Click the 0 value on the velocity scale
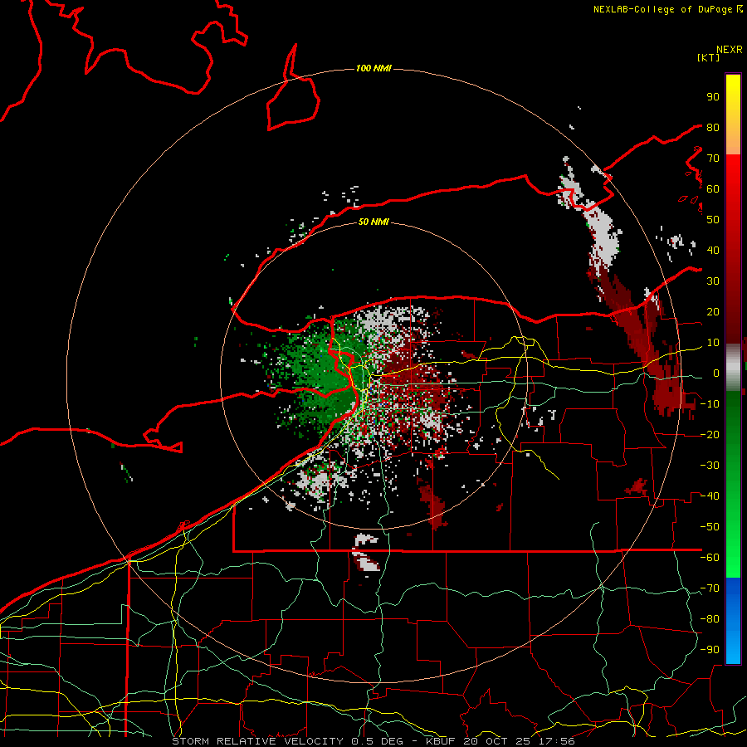 (716, 373)
